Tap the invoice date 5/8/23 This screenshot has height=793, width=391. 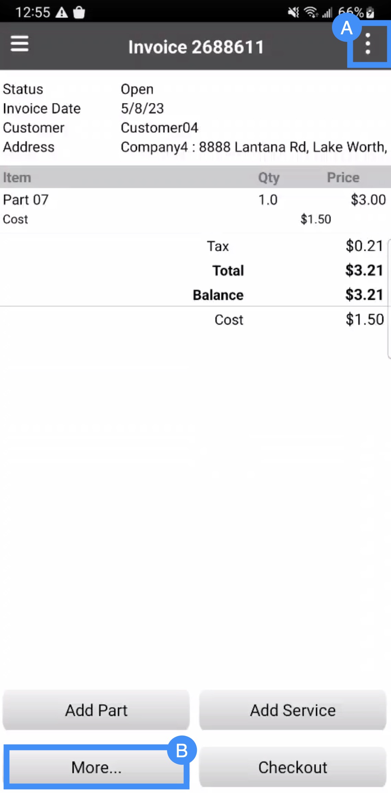[142, 109]
